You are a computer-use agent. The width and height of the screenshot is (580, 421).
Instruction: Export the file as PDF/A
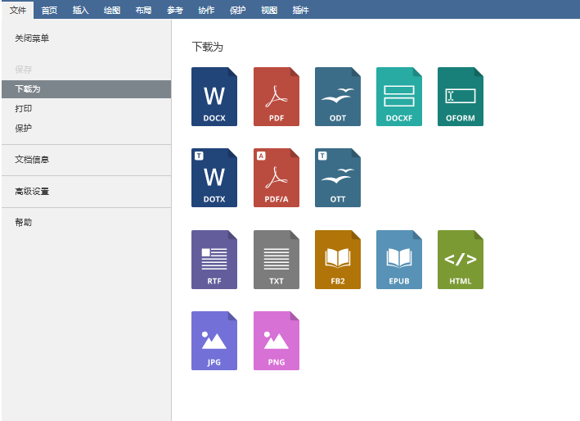[x=277, y=178]
